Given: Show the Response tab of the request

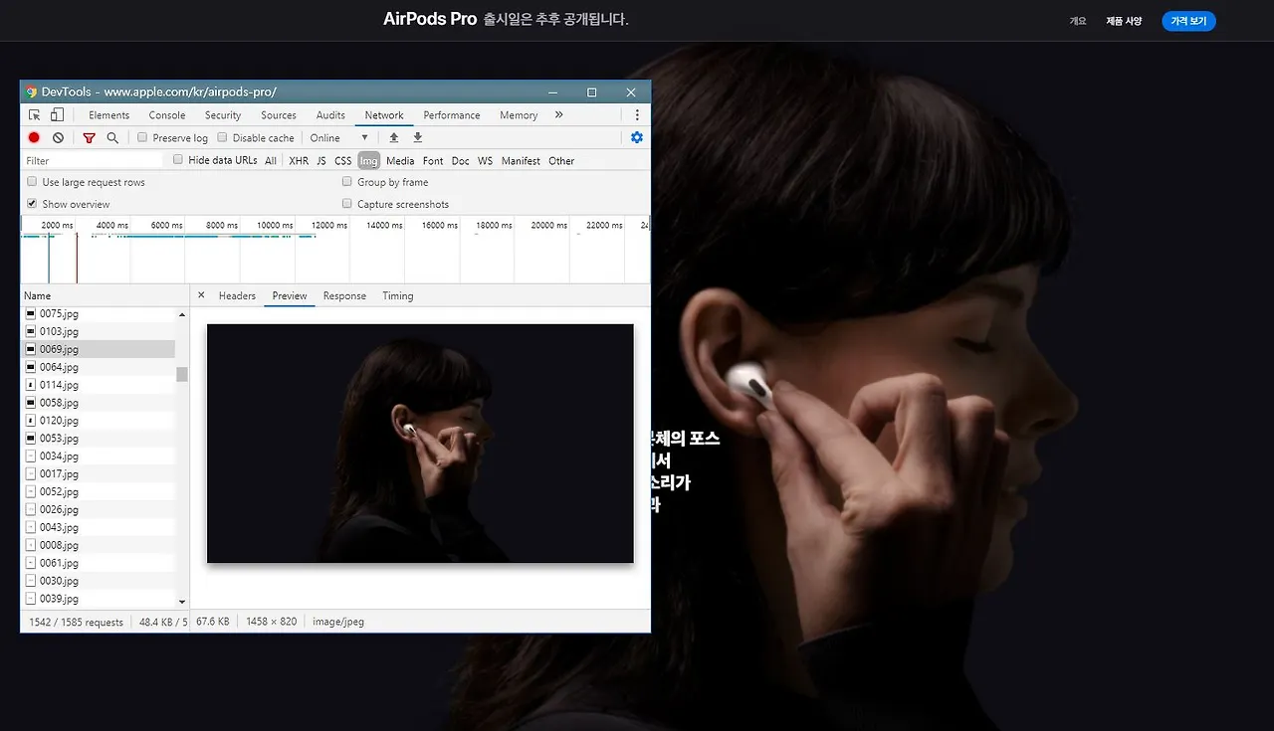Looking at the screenshot, I should tap(344, 295).
